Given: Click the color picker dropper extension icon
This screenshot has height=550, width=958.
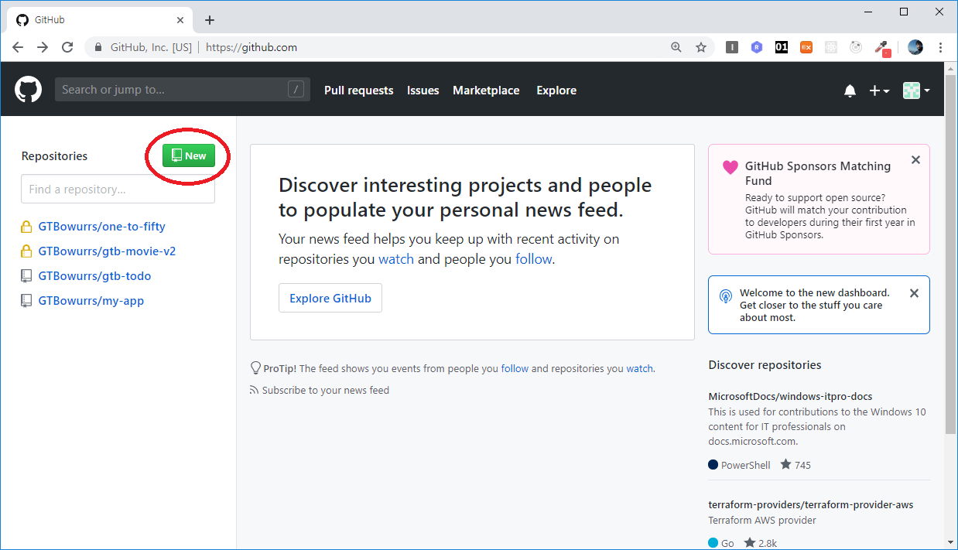Looking at the screenshot, I should pos(881,48).
